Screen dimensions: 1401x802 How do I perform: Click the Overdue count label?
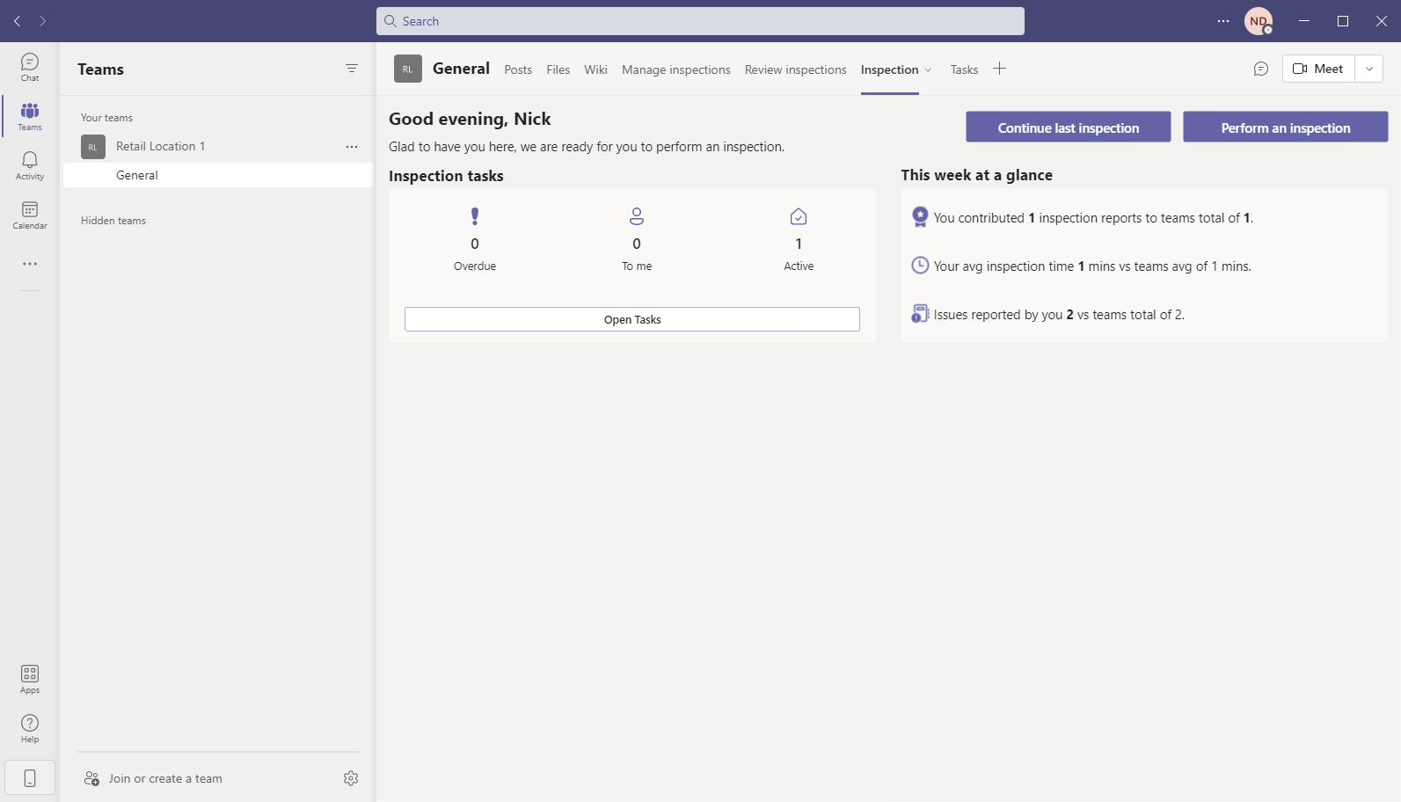pos(475,266)
